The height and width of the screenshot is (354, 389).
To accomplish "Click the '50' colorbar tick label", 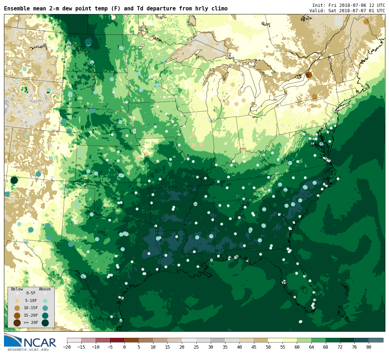I will (268, 347).
